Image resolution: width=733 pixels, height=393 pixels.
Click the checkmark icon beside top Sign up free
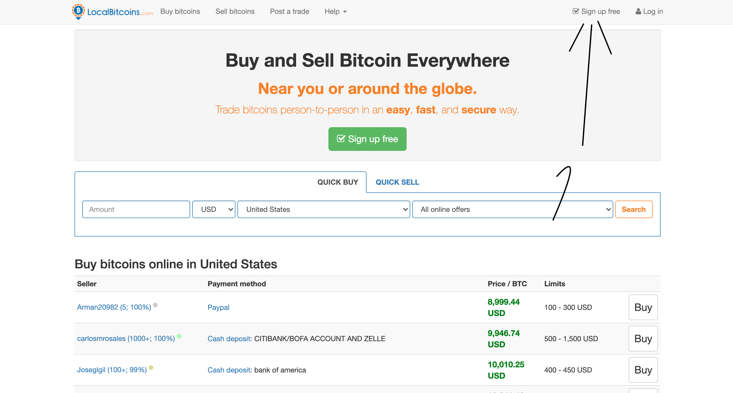(x=575, y=11)
